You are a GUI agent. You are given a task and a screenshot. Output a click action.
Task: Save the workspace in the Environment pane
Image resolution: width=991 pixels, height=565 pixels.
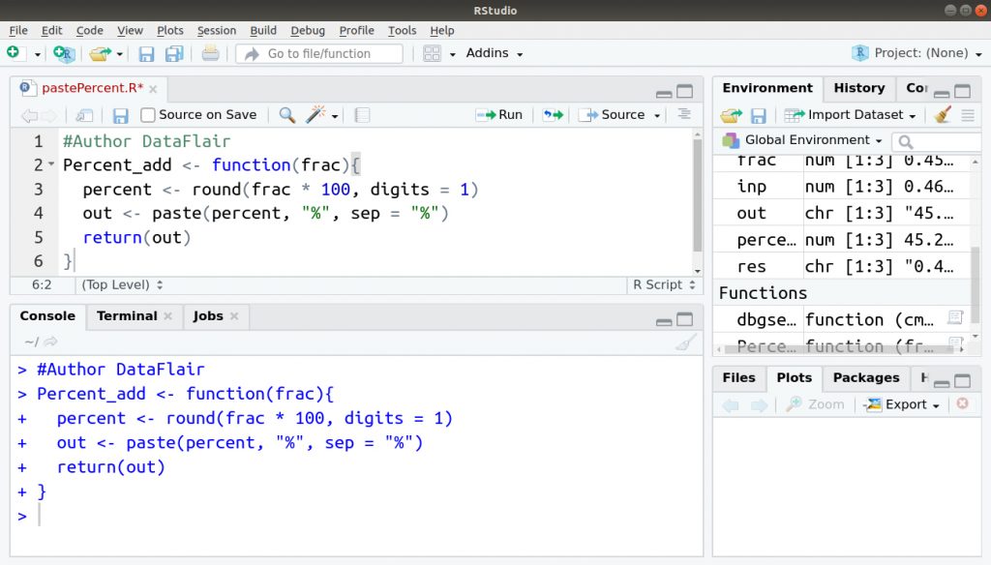760,114
